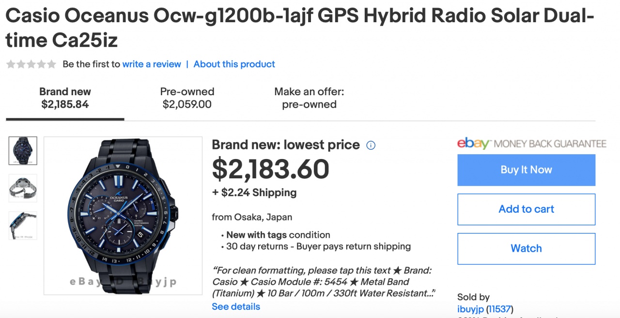Open the See details link
This screenshot has width=620, height=318.
[x=236, y=306]
